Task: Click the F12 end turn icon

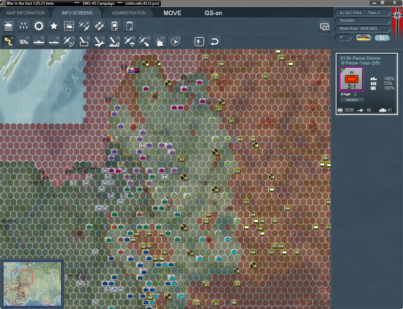Action: pyautogui.click(x=175, y=41)
